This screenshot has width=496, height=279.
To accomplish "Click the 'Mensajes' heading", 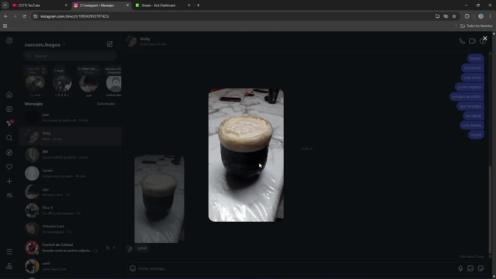I will point(34,104).
